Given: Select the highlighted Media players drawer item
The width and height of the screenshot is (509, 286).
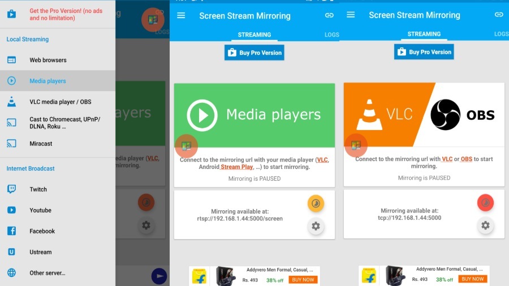Looking at the screenshot, I should [x=48, y=81].
